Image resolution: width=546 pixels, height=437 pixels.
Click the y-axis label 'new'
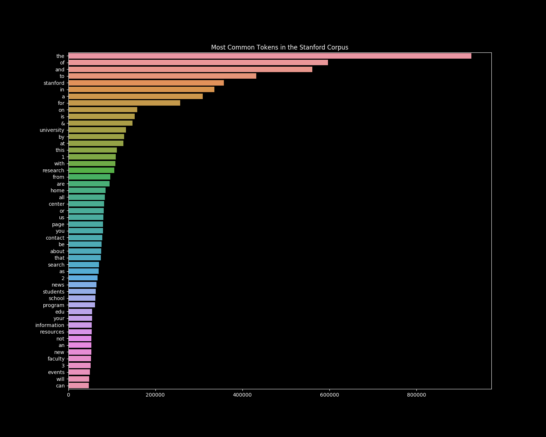coord(59,352)
